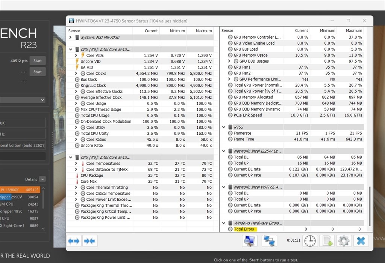
Task: Collapse the RTSS sensor group
Action: tap(224, 127)
